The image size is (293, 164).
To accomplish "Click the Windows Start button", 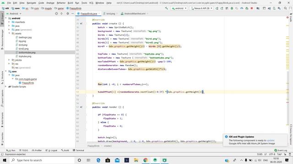I will [5, 160].
